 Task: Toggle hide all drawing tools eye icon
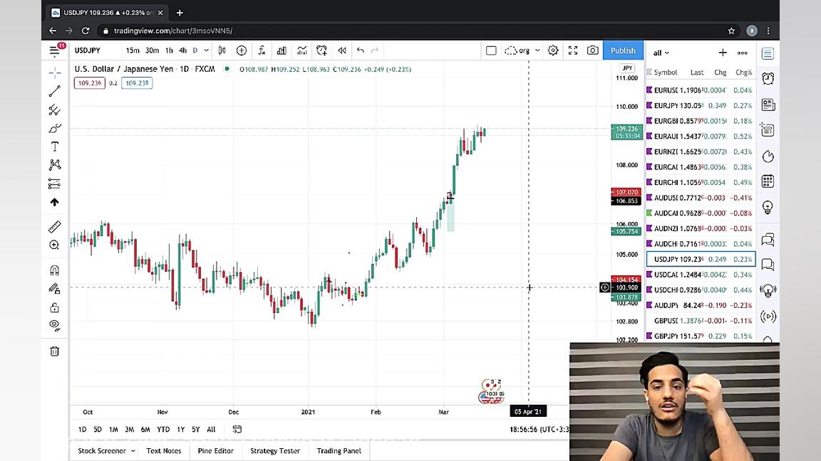pyautogui.click(x=54, y=326)
